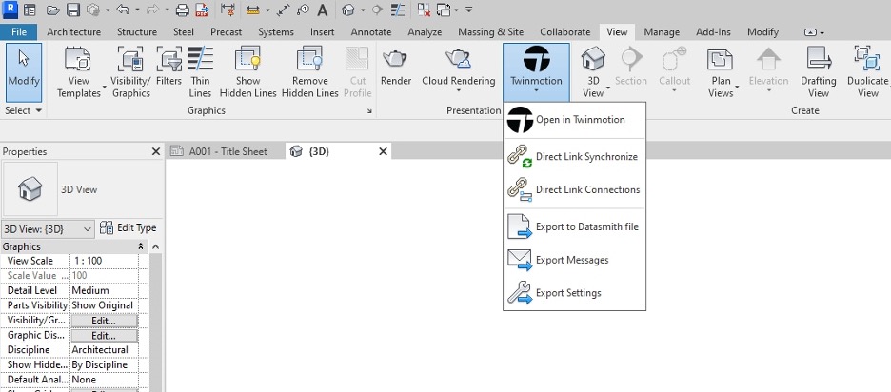
Task: Close the Properties panel
Action: click(156, 151)
